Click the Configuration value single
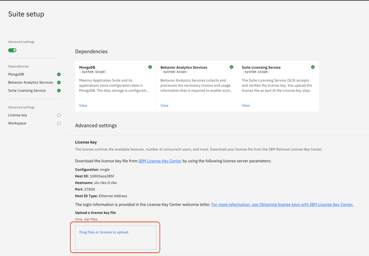Image resolution: width=369 pixels, height=256 pixels. tap(105, 169)
